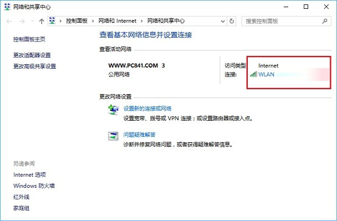Open 更改适配器设置 link

32,55
